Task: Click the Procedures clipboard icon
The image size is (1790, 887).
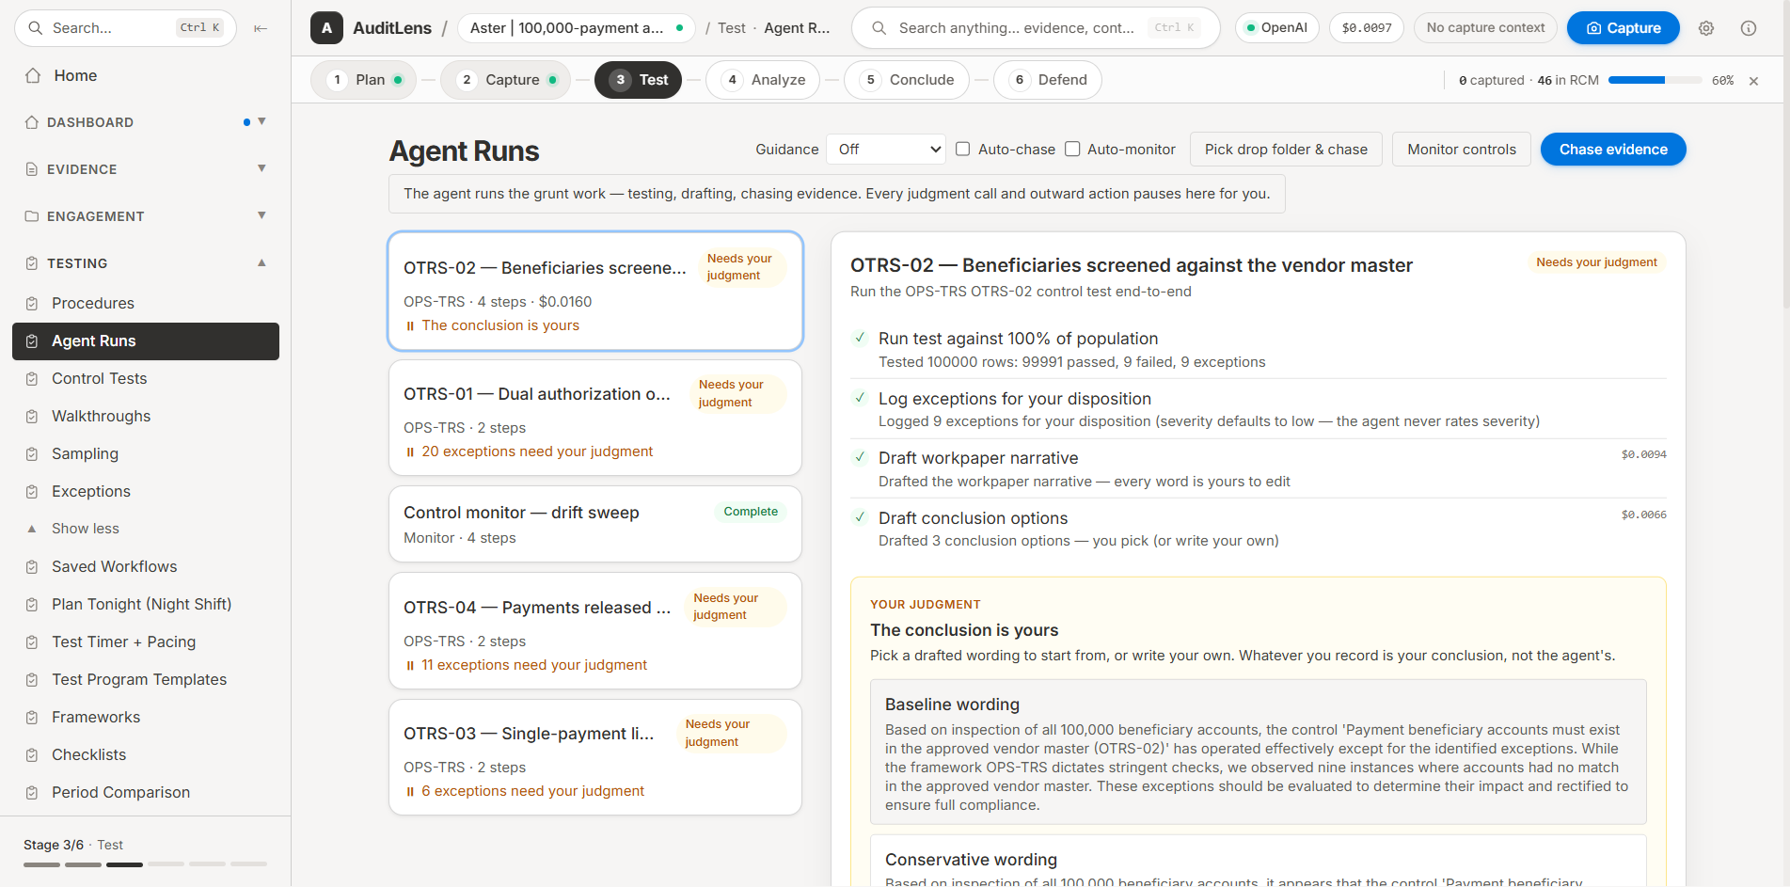Action: [x=32, y=303]
